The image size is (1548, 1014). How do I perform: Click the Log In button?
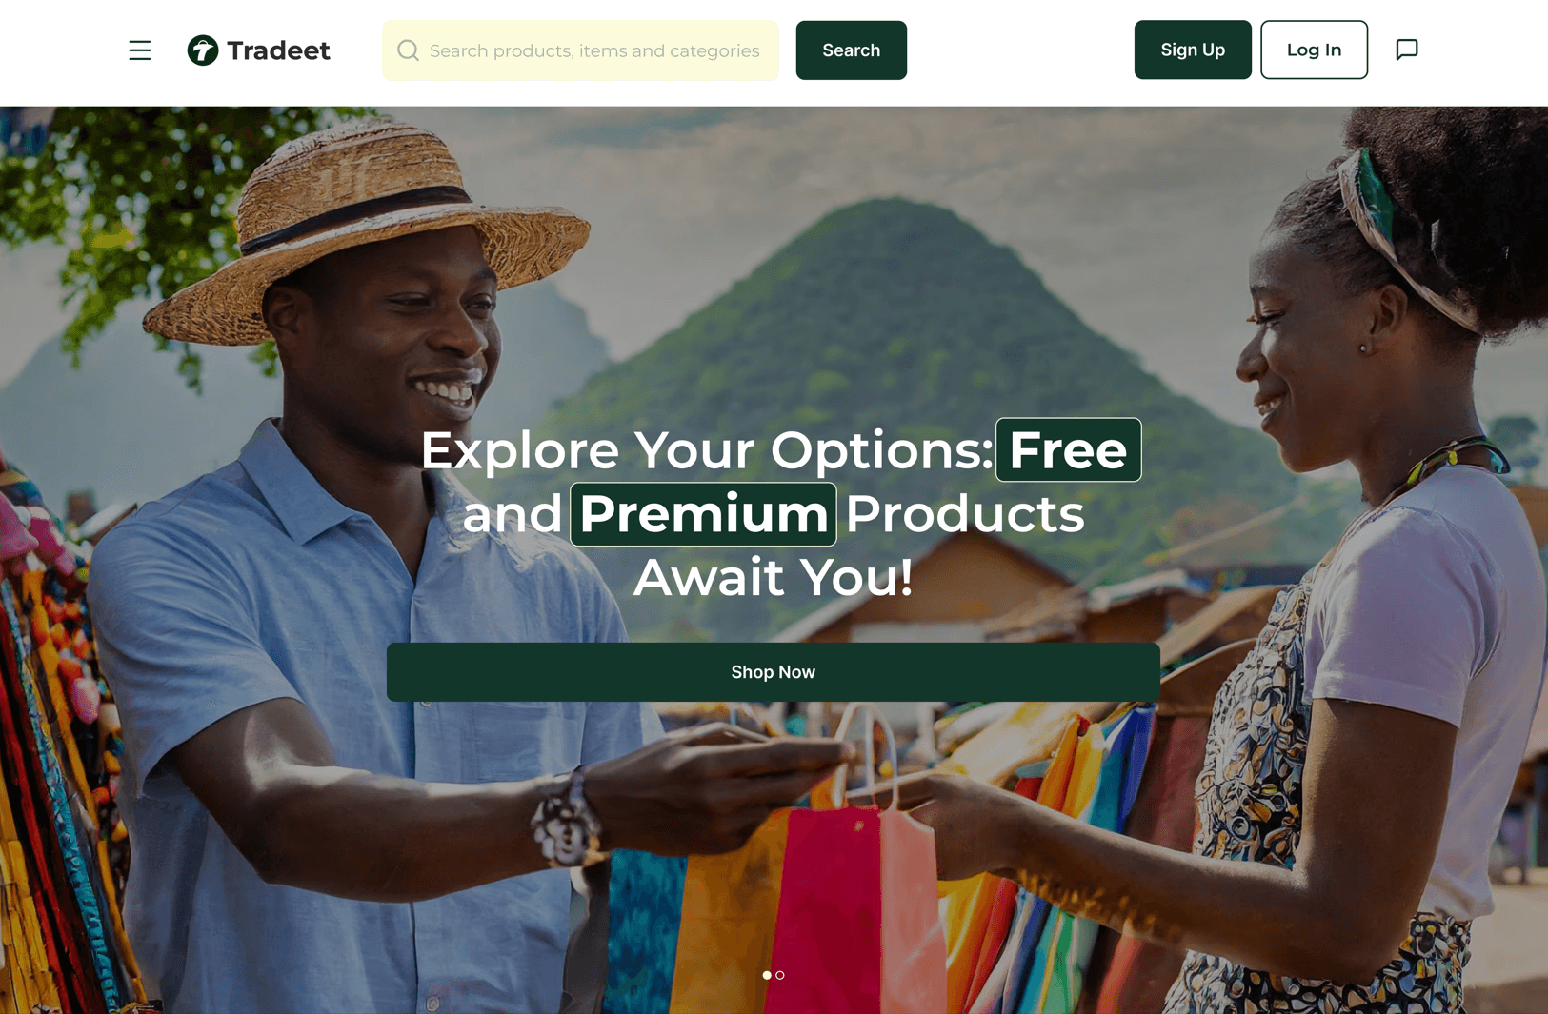[x=1314, y=50]
